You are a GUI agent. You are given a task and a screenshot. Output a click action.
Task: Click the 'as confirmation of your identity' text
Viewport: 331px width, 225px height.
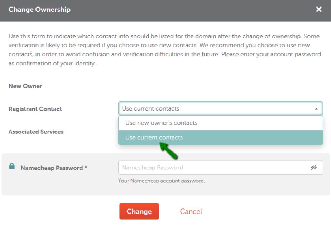(52, 64)
